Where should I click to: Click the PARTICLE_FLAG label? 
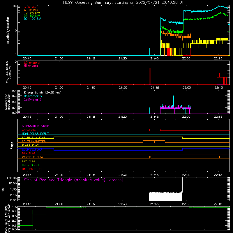tap(33, 157)
